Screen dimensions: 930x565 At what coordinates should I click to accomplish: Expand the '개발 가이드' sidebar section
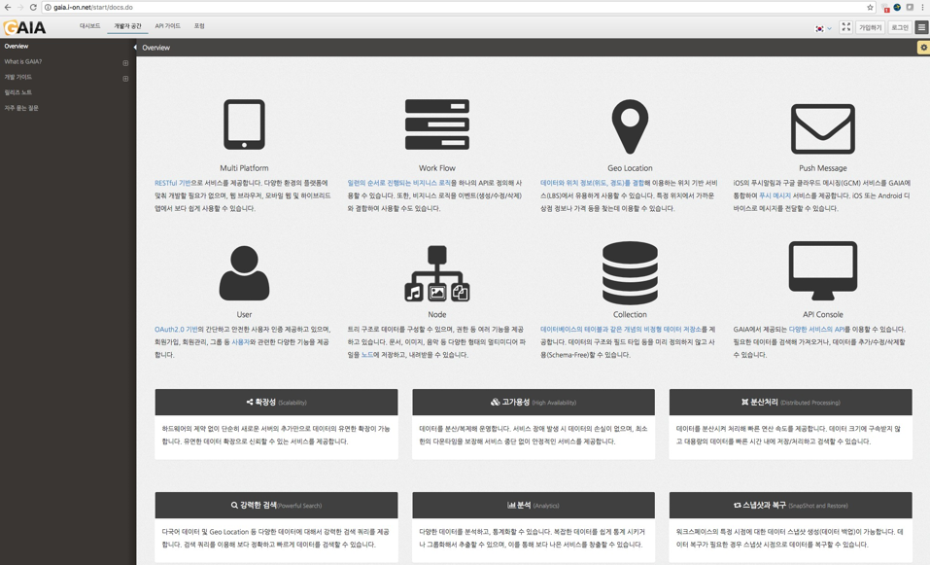tap(125, 78)
